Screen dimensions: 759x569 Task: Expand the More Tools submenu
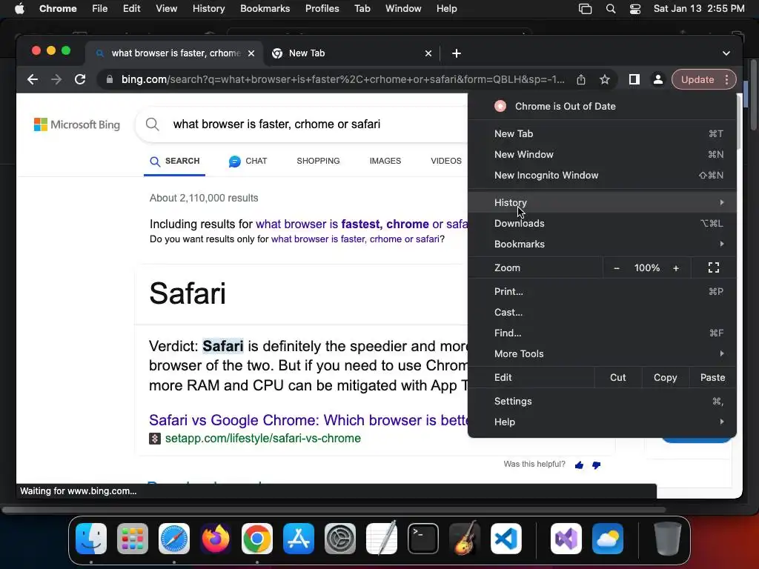[x=602, y=353]
